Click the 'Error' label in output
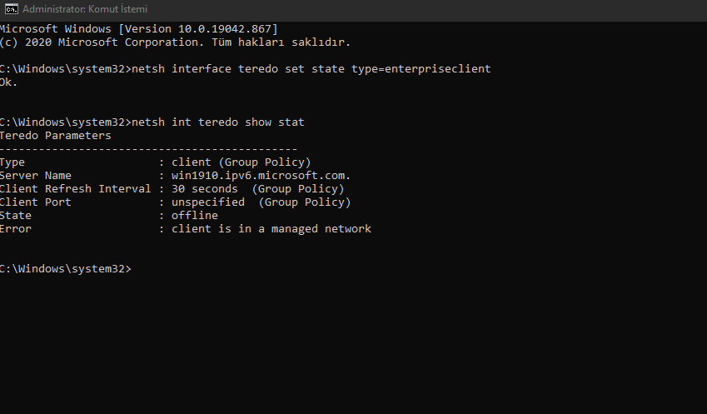Image resolution: width=707 pixels, height=414 pixels. pyautogui.click(x=16, y=228)
